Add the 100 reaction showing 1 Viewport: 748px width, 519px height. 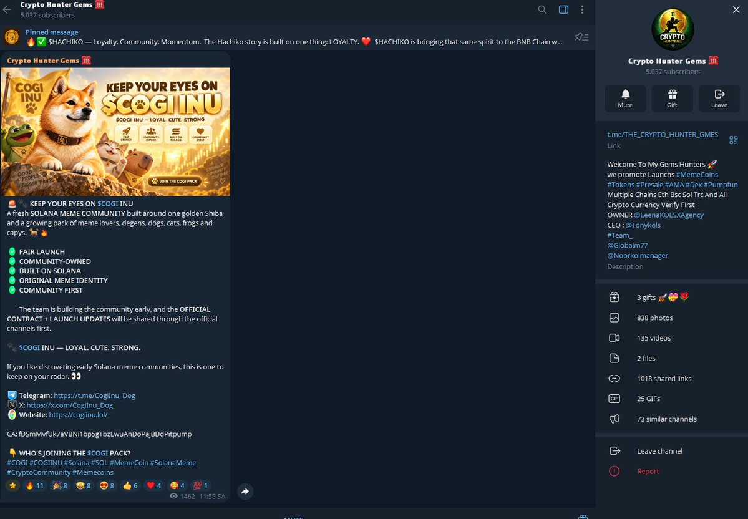click(200, 485)
